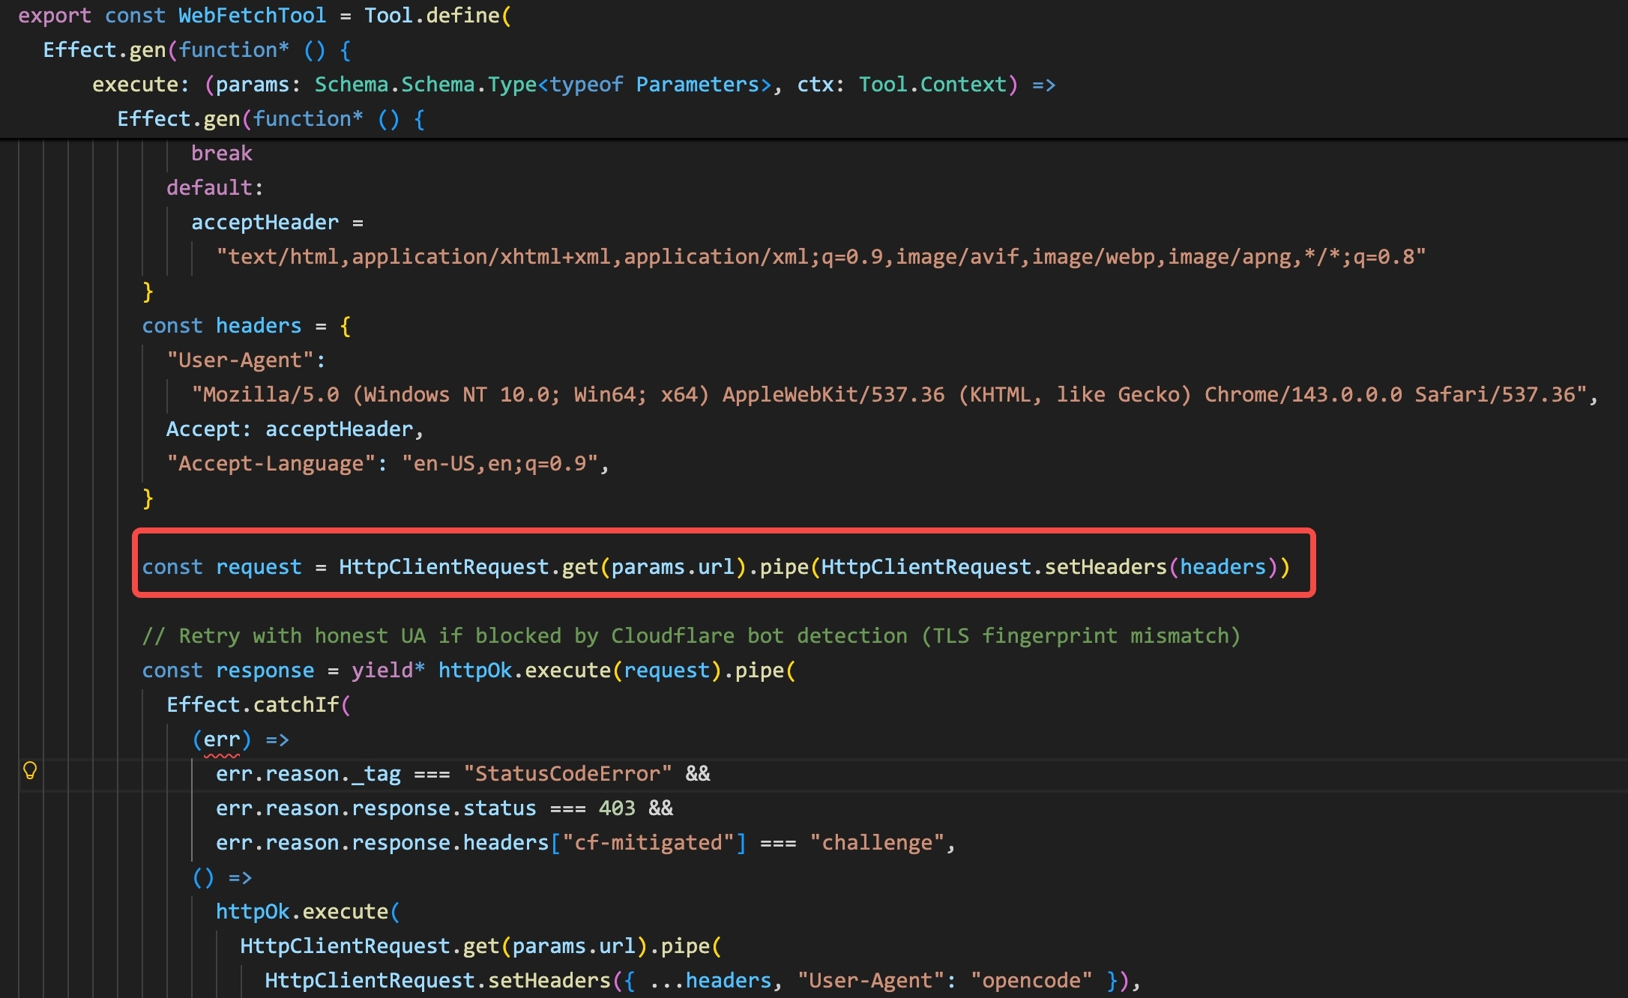The width and height of the screenshot is (1628, 998).
Task: Click the underlined 'err' parameter
Action: (x=222, y=740)
